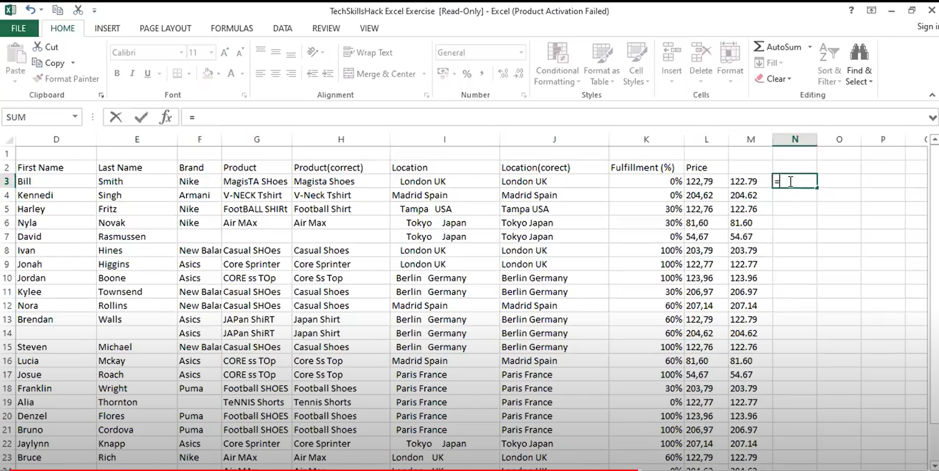
Task: Click the Middle Align icon
Action: click(276, 52)
